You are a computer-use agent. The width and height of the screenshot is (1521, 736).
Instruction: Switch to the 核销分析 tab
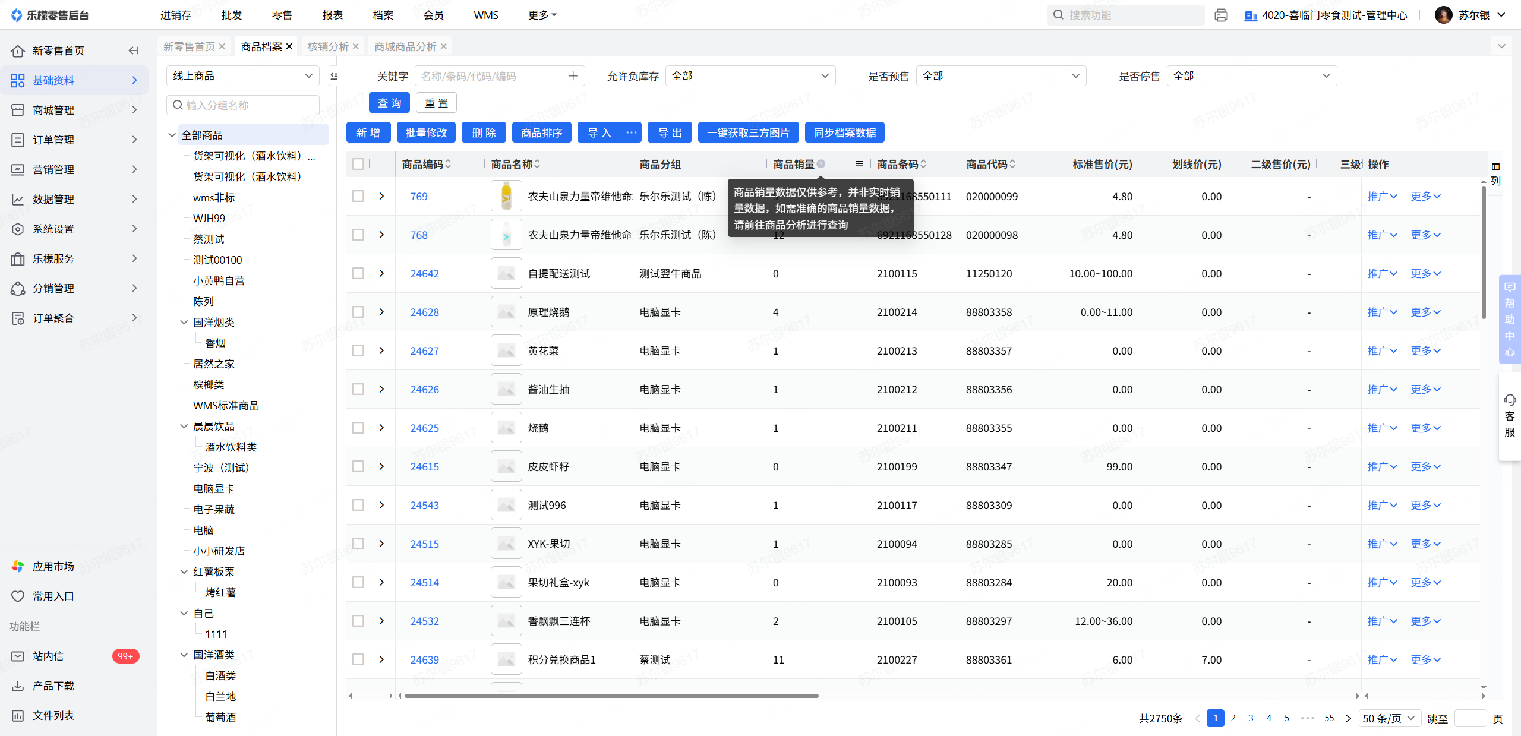(327, 46)
